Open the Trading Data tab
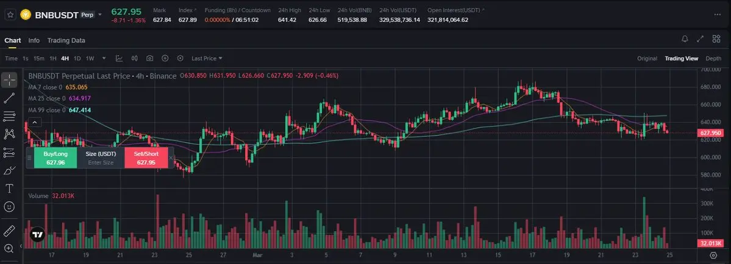The width and height of the screenshot is (731, 264). coord(66,40)
